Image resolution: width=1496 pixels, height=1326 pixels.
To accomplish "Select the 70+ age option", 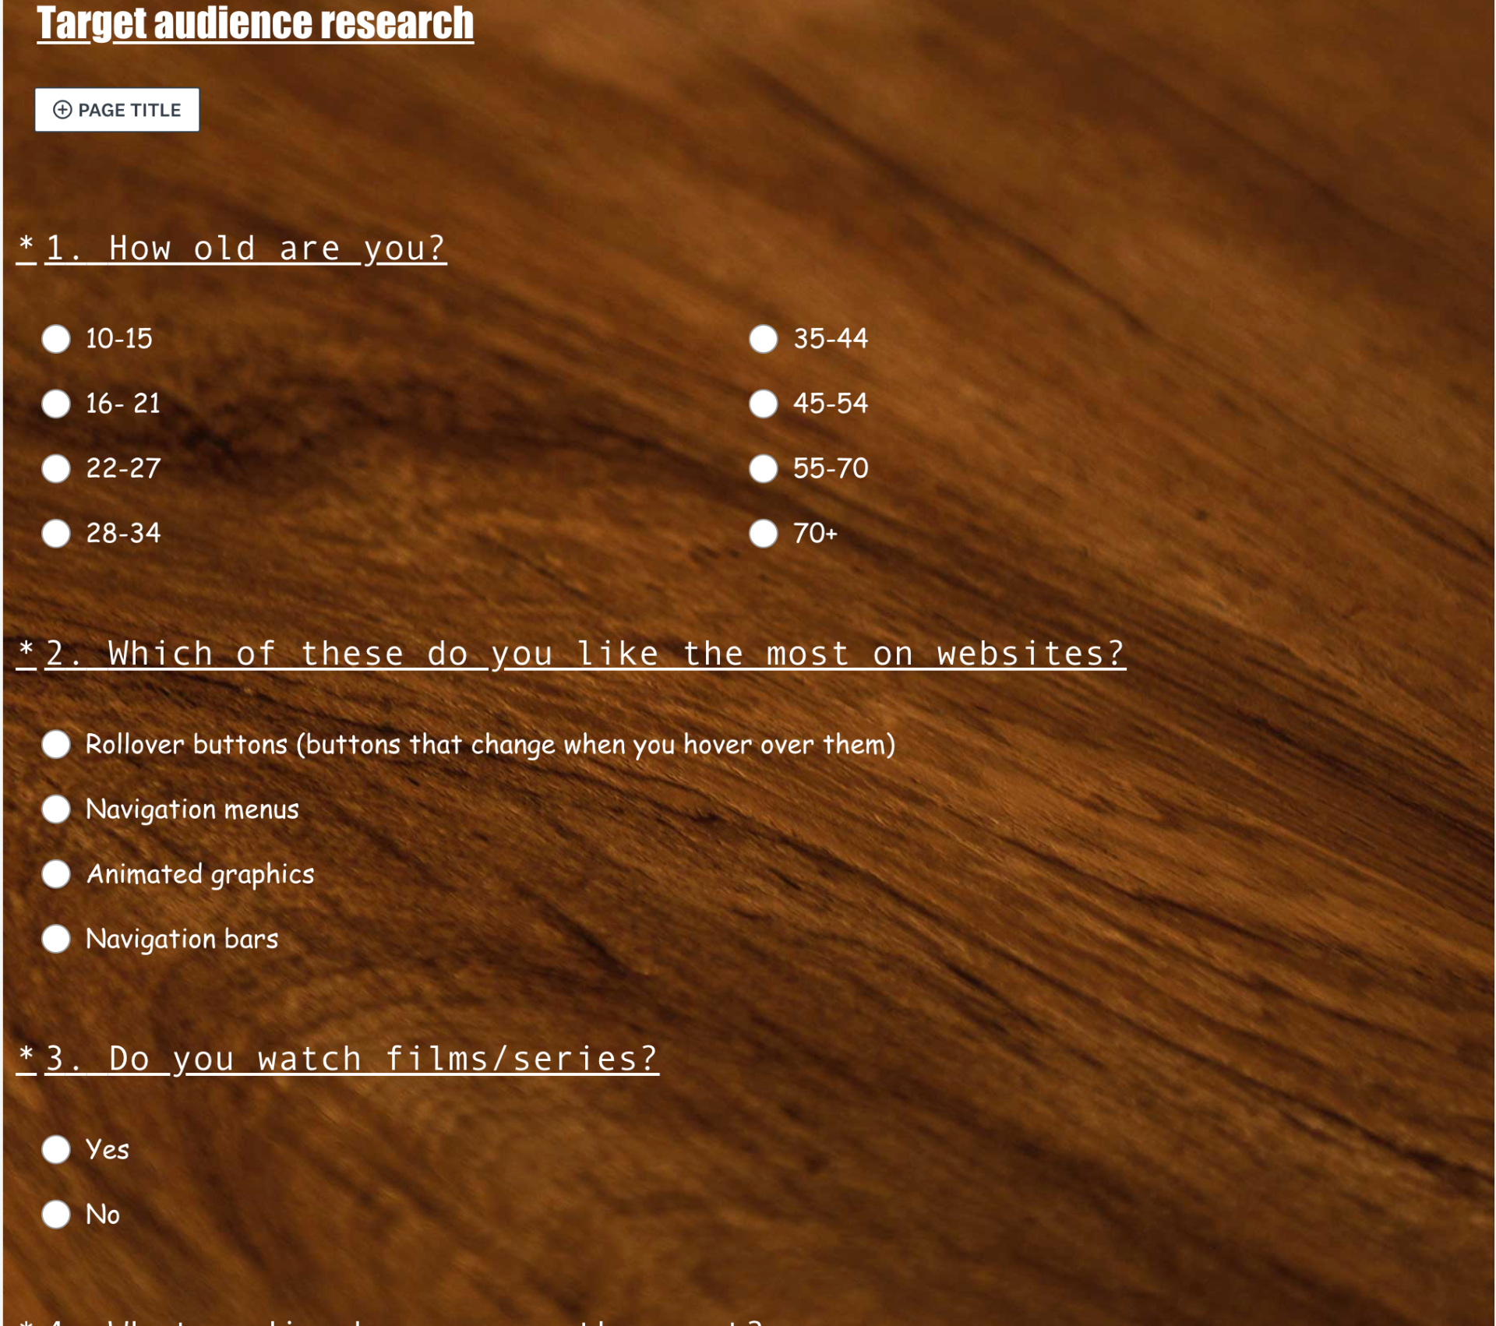I will [x=763, y=534].
